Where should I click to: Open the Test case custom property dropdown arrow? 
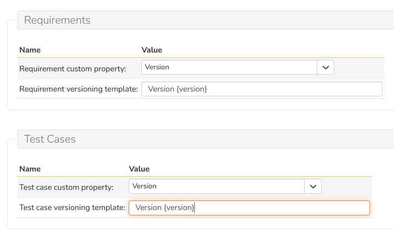(x=312, y=186)
